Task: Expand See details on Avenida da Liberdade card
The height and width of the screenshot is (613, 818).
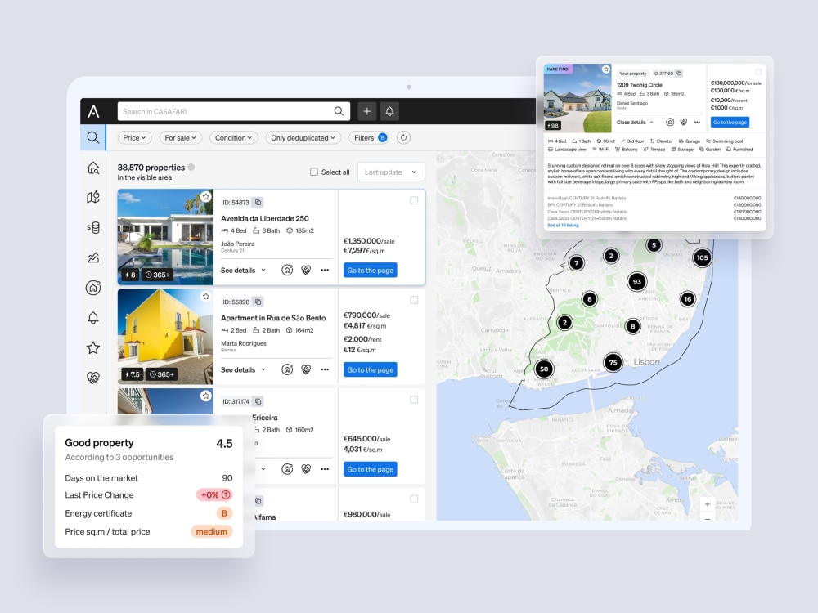Action: [x=243, y=270]
